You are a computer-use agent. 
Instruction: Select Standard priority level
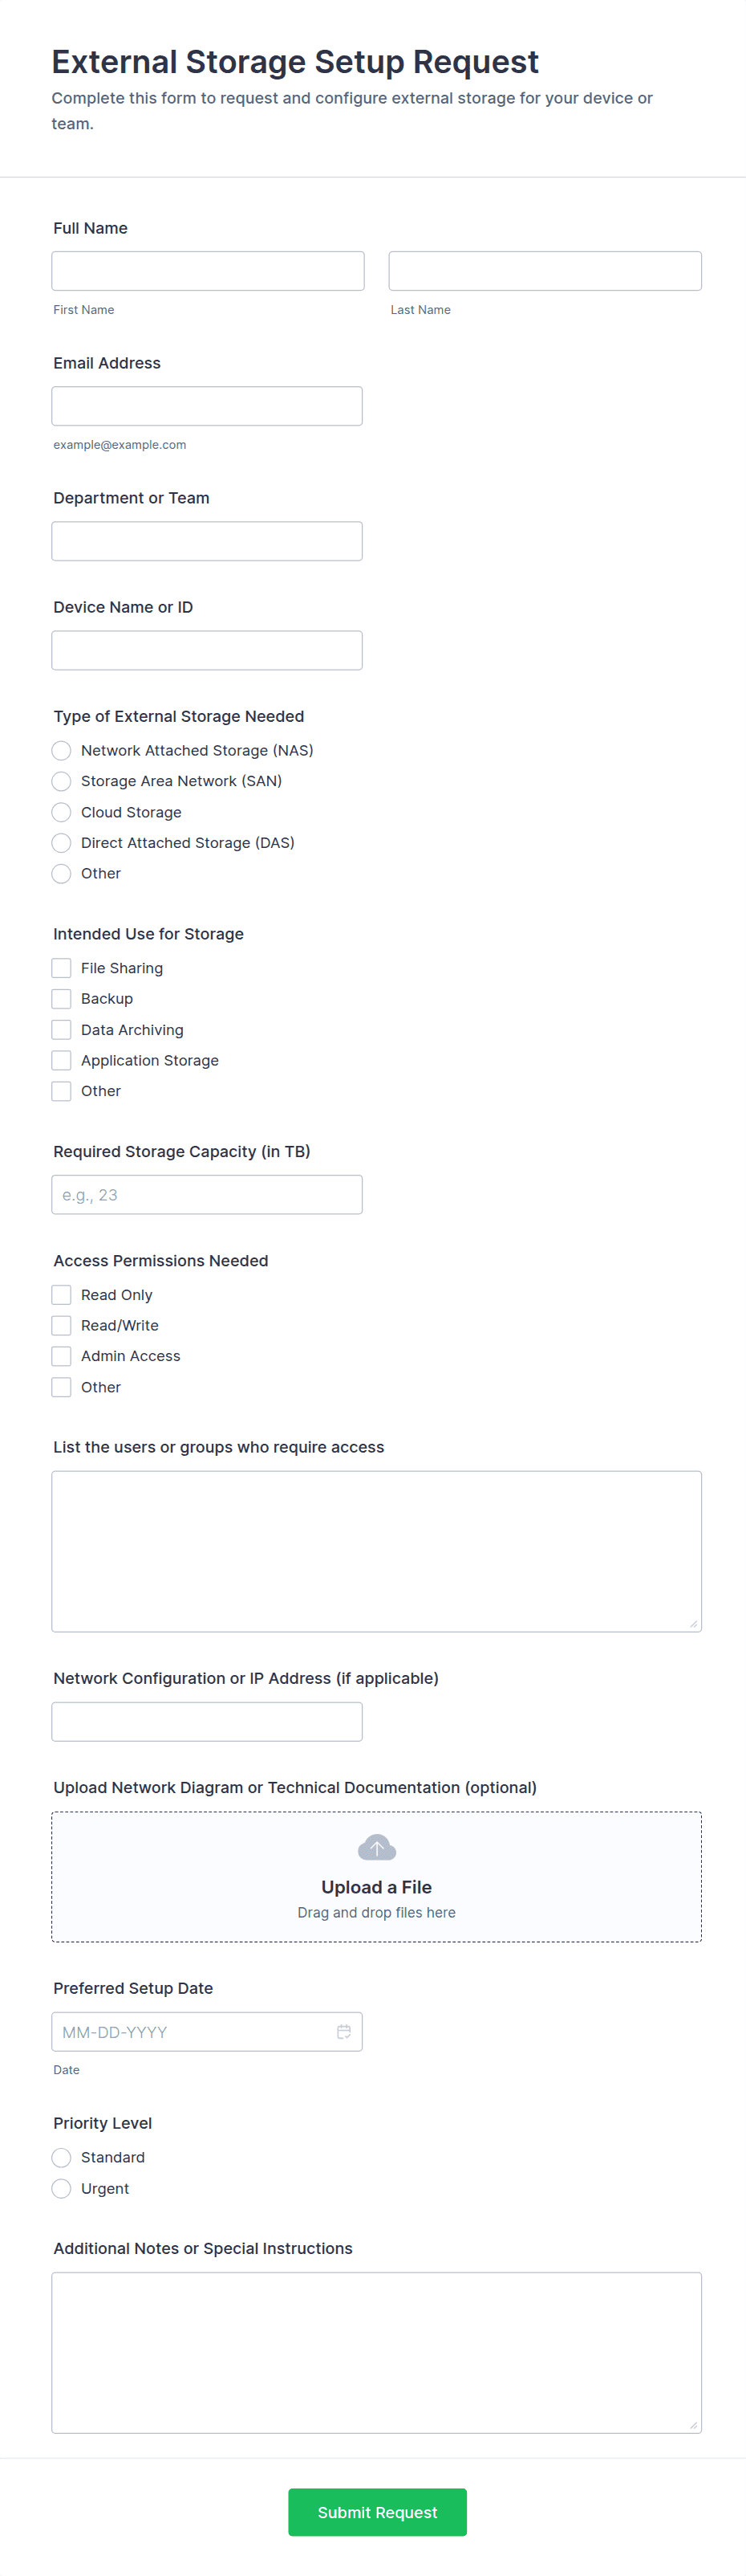coord(62,2157)
